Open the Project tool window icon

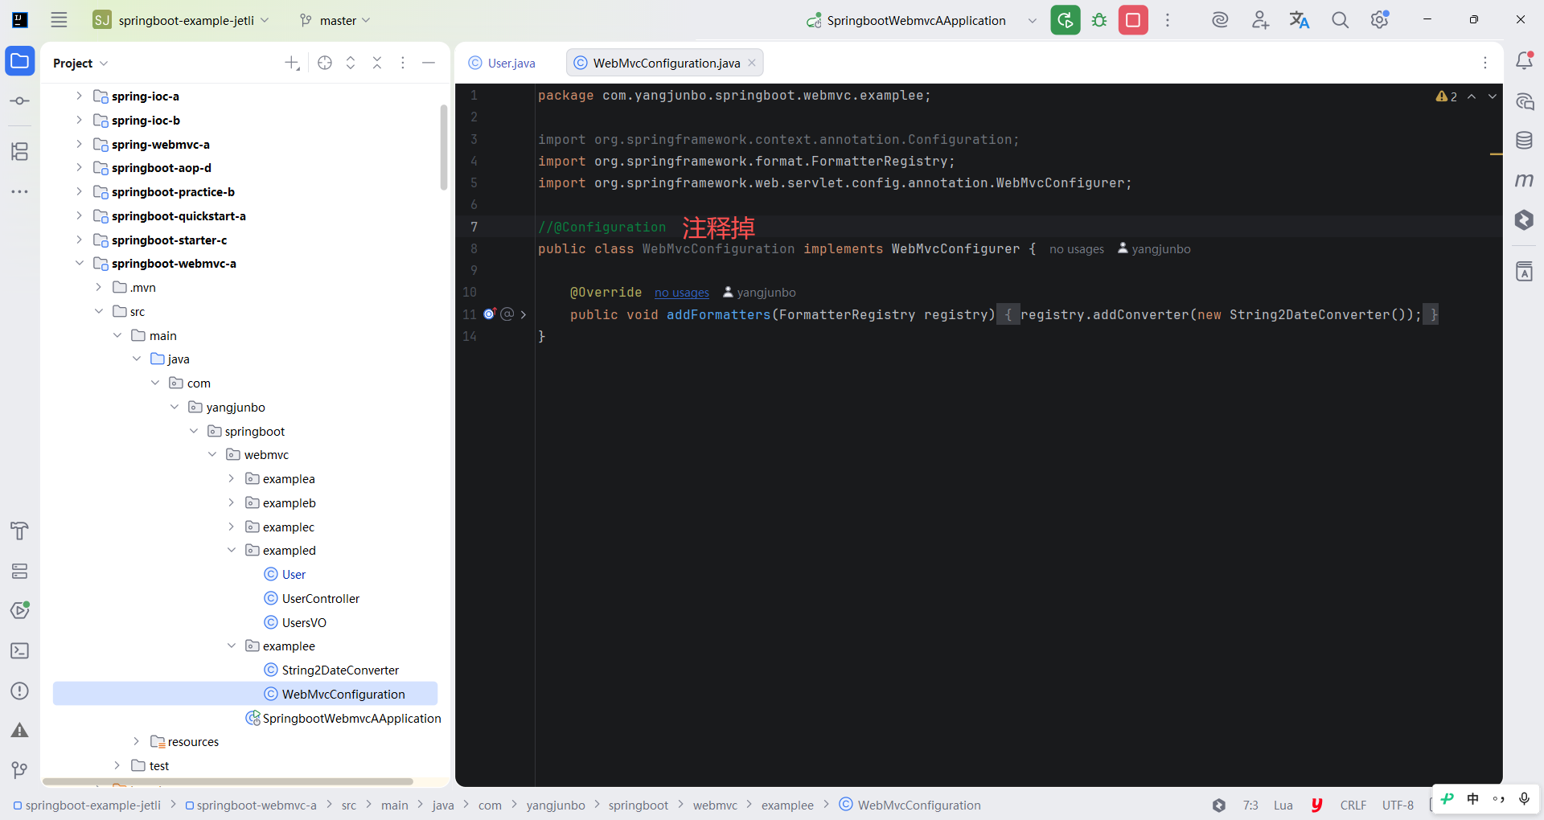pyautogui.click(x=20, y=61)
